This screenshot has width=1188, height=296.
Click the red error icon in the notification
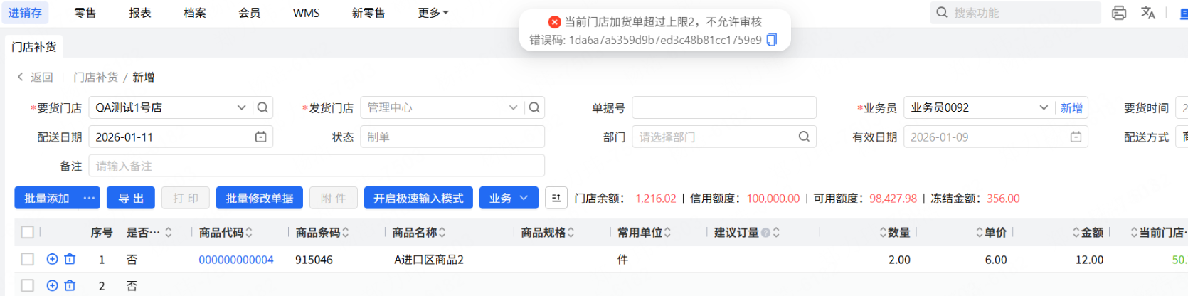tap(555, 22)
